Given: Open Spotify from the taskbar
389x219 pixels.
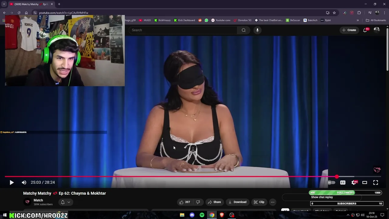Looking at the screenshot, I should 202,215.
